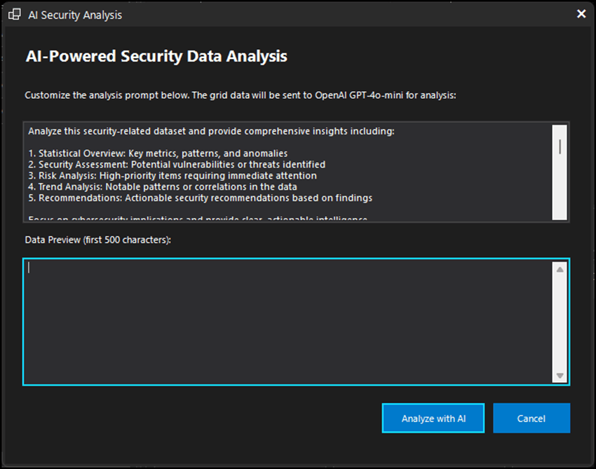The height and width of the screenshot is (469, 596).
Task: Click the 'AI-Powered Security Data Analysis' heading
Action: click(x=156, y=56)
